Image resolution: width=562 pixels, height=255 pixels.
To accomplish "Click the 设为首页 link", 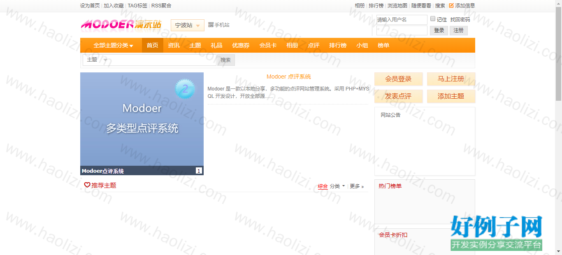I will pyautogui.click(x=90, y=6).
